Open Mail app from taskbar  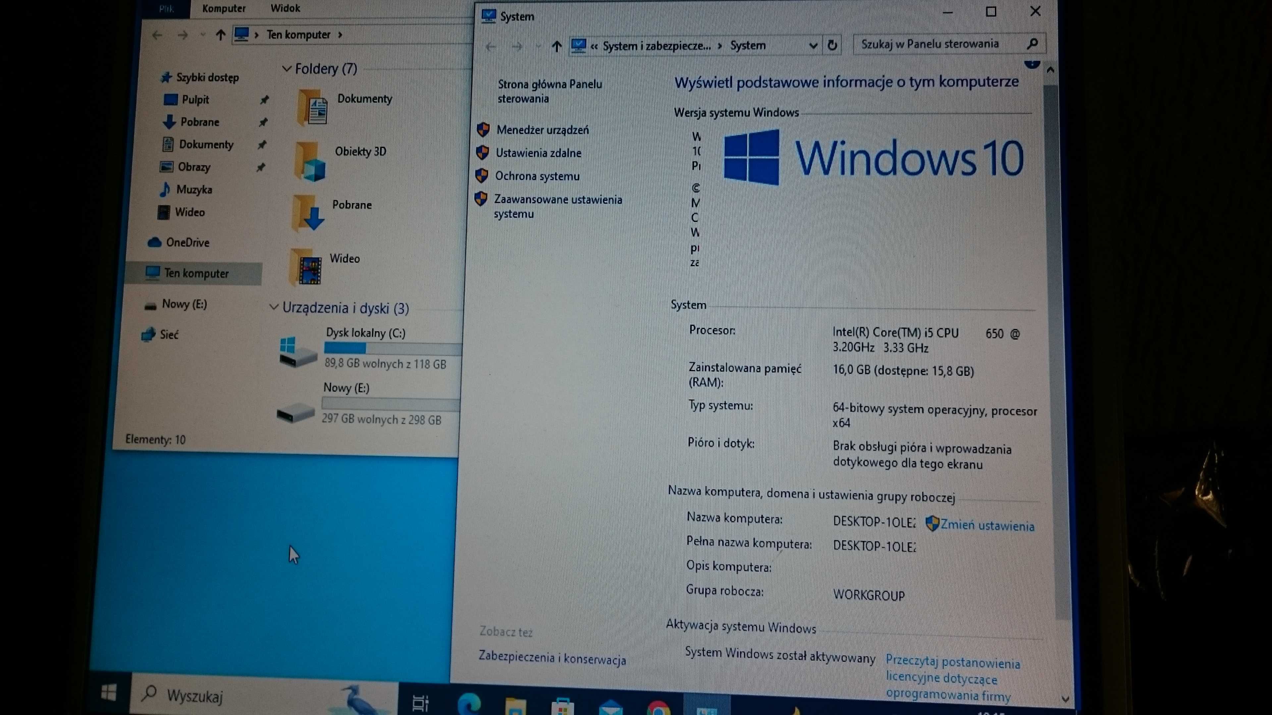(x=610, y=708)
